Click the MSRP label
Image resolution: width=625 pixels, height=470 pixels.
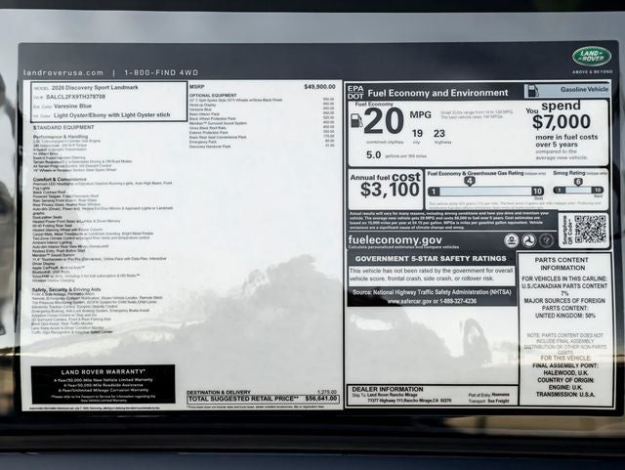click(x=196, y=87)
